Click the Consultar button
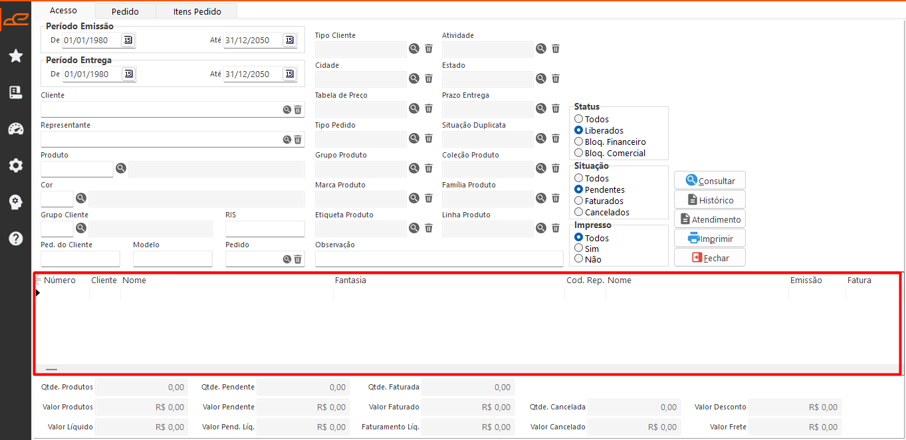The width and height of the screenshot is (906, 440). coord(710,181)
